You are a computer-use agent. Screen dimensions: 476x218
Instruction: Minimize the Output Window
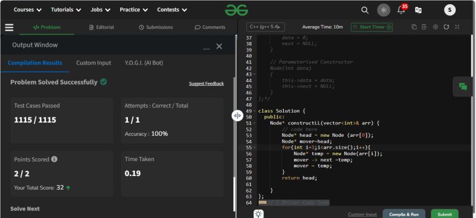(206, 49)
